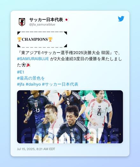Open the #SAMURAIBLUE hashtag
Viewport: 140px width, 167px height.
[x=33, y=59]
